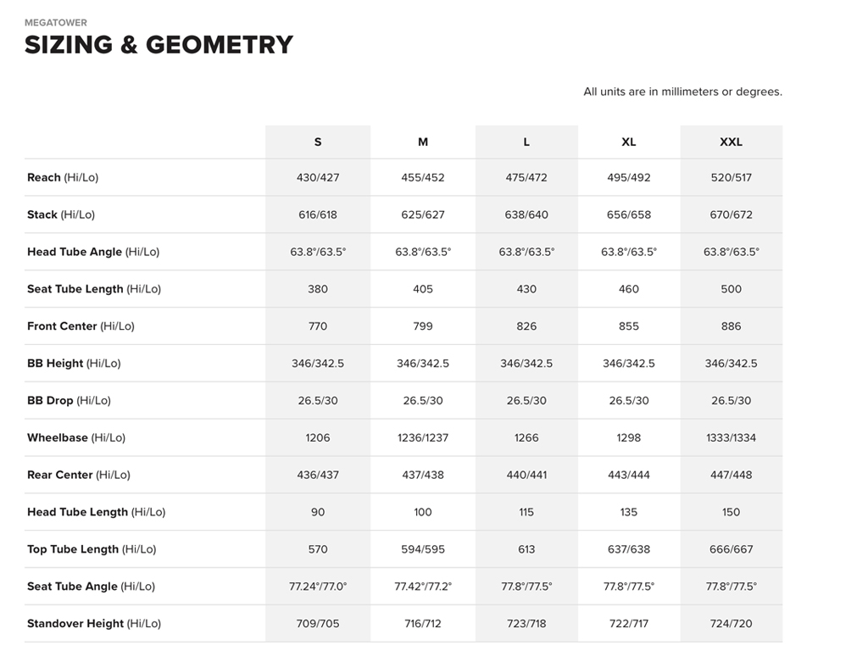Click the units note about millimeters or degrees

click(682, 92)
